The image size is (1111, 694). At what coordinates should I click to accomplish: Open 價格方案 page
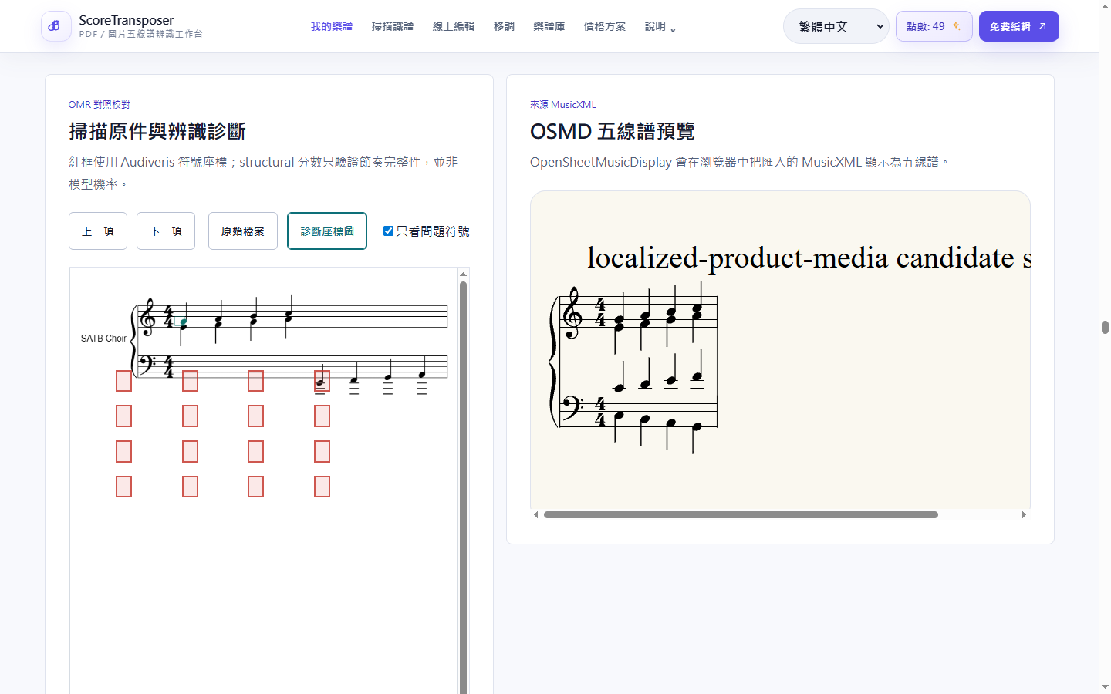tap(605, 26)
